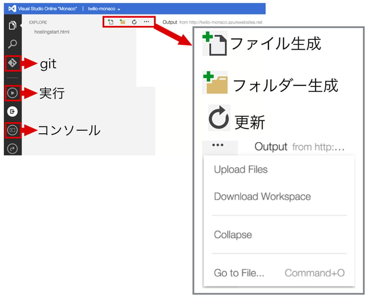Click the enlarged refresh arrow icon
This screenshot has height=299, width=369.
pos(219,118)
